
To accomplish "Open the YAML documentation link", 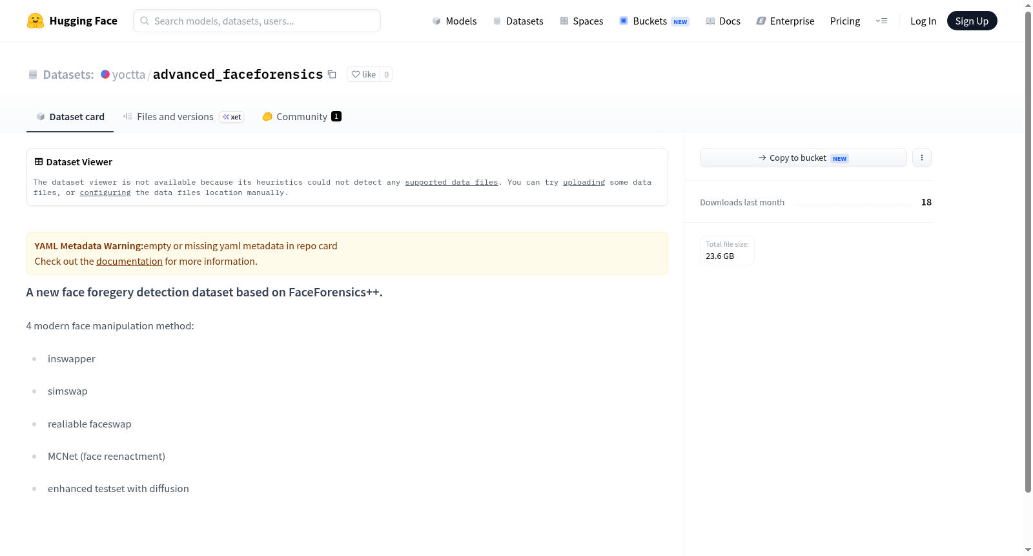I will tap(129, 262).
